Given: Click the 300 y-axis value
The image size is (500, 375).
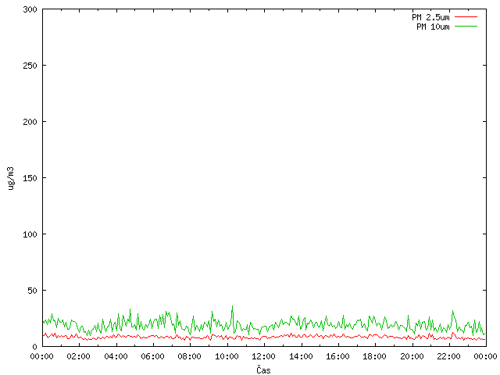Looking at the screenshot, I should click(x=30, y=9).
